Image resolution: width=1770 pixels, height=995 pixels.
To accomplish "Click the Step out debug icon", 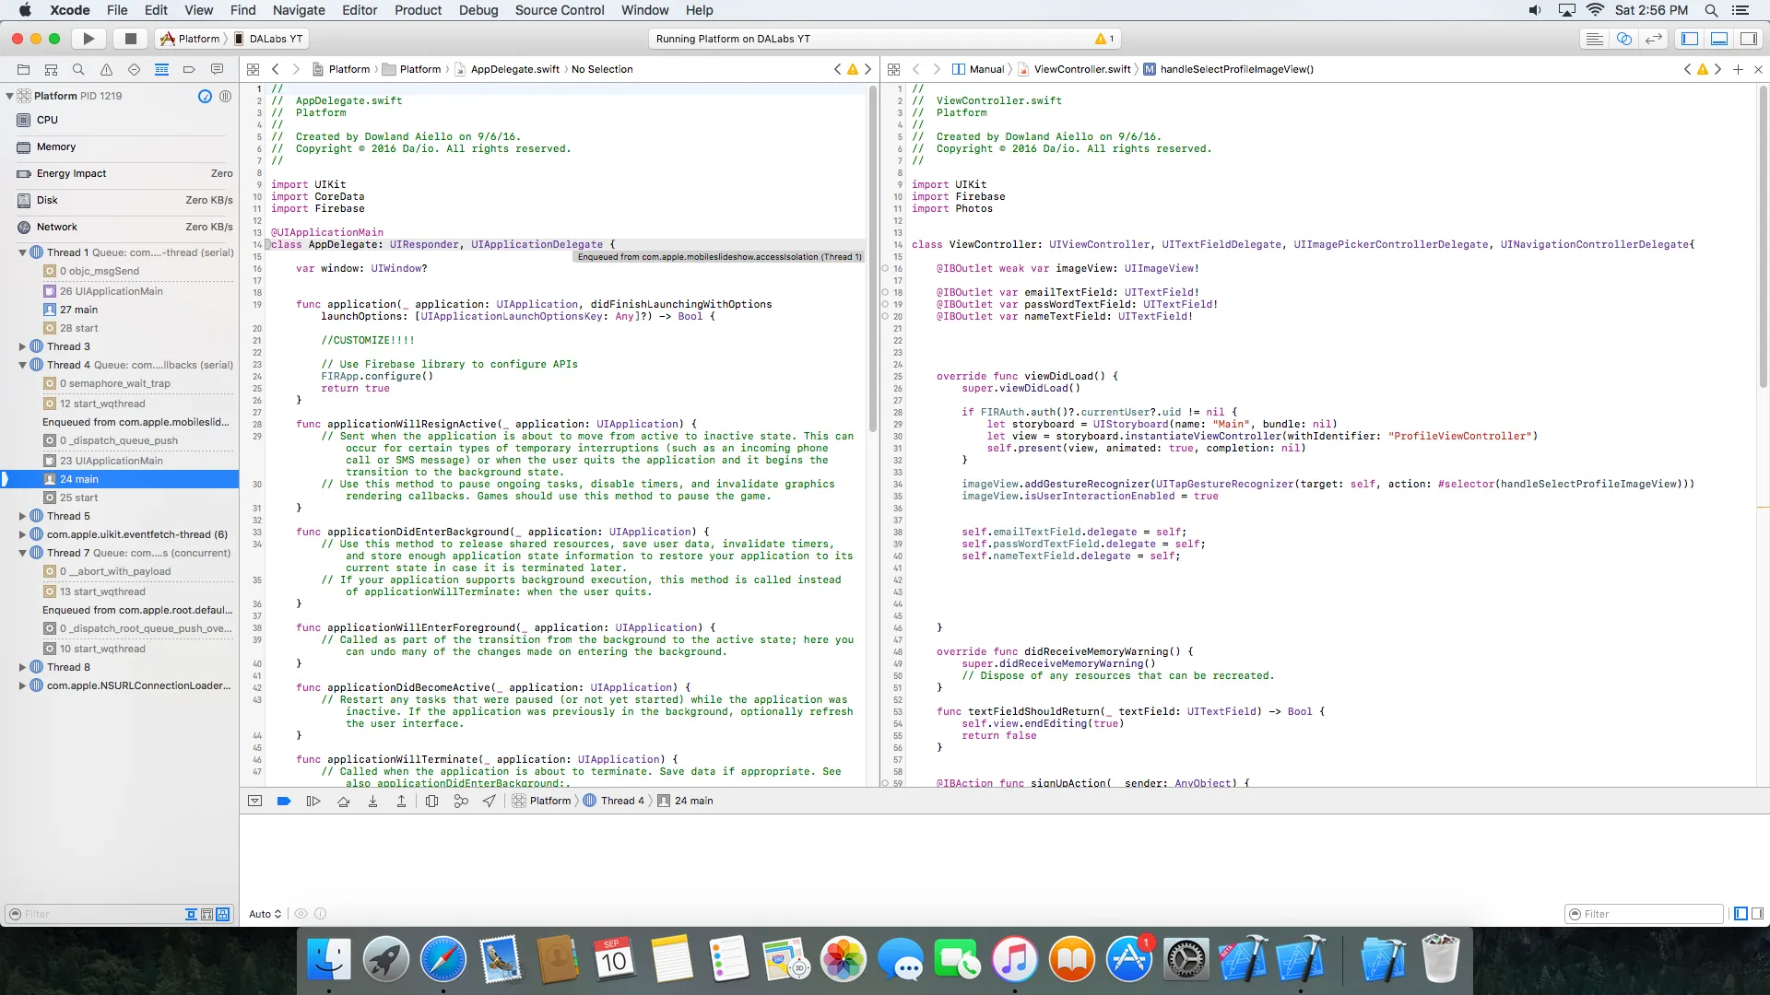I will point(401,802).
